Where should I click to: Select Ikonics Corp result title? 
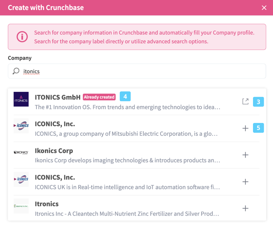(x=54, y=151)
